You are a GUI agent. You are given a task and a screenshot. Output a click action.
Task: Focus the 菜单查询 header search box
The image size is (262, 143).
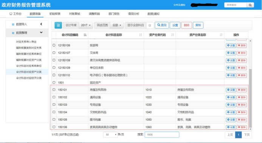(x=235, y=5)
